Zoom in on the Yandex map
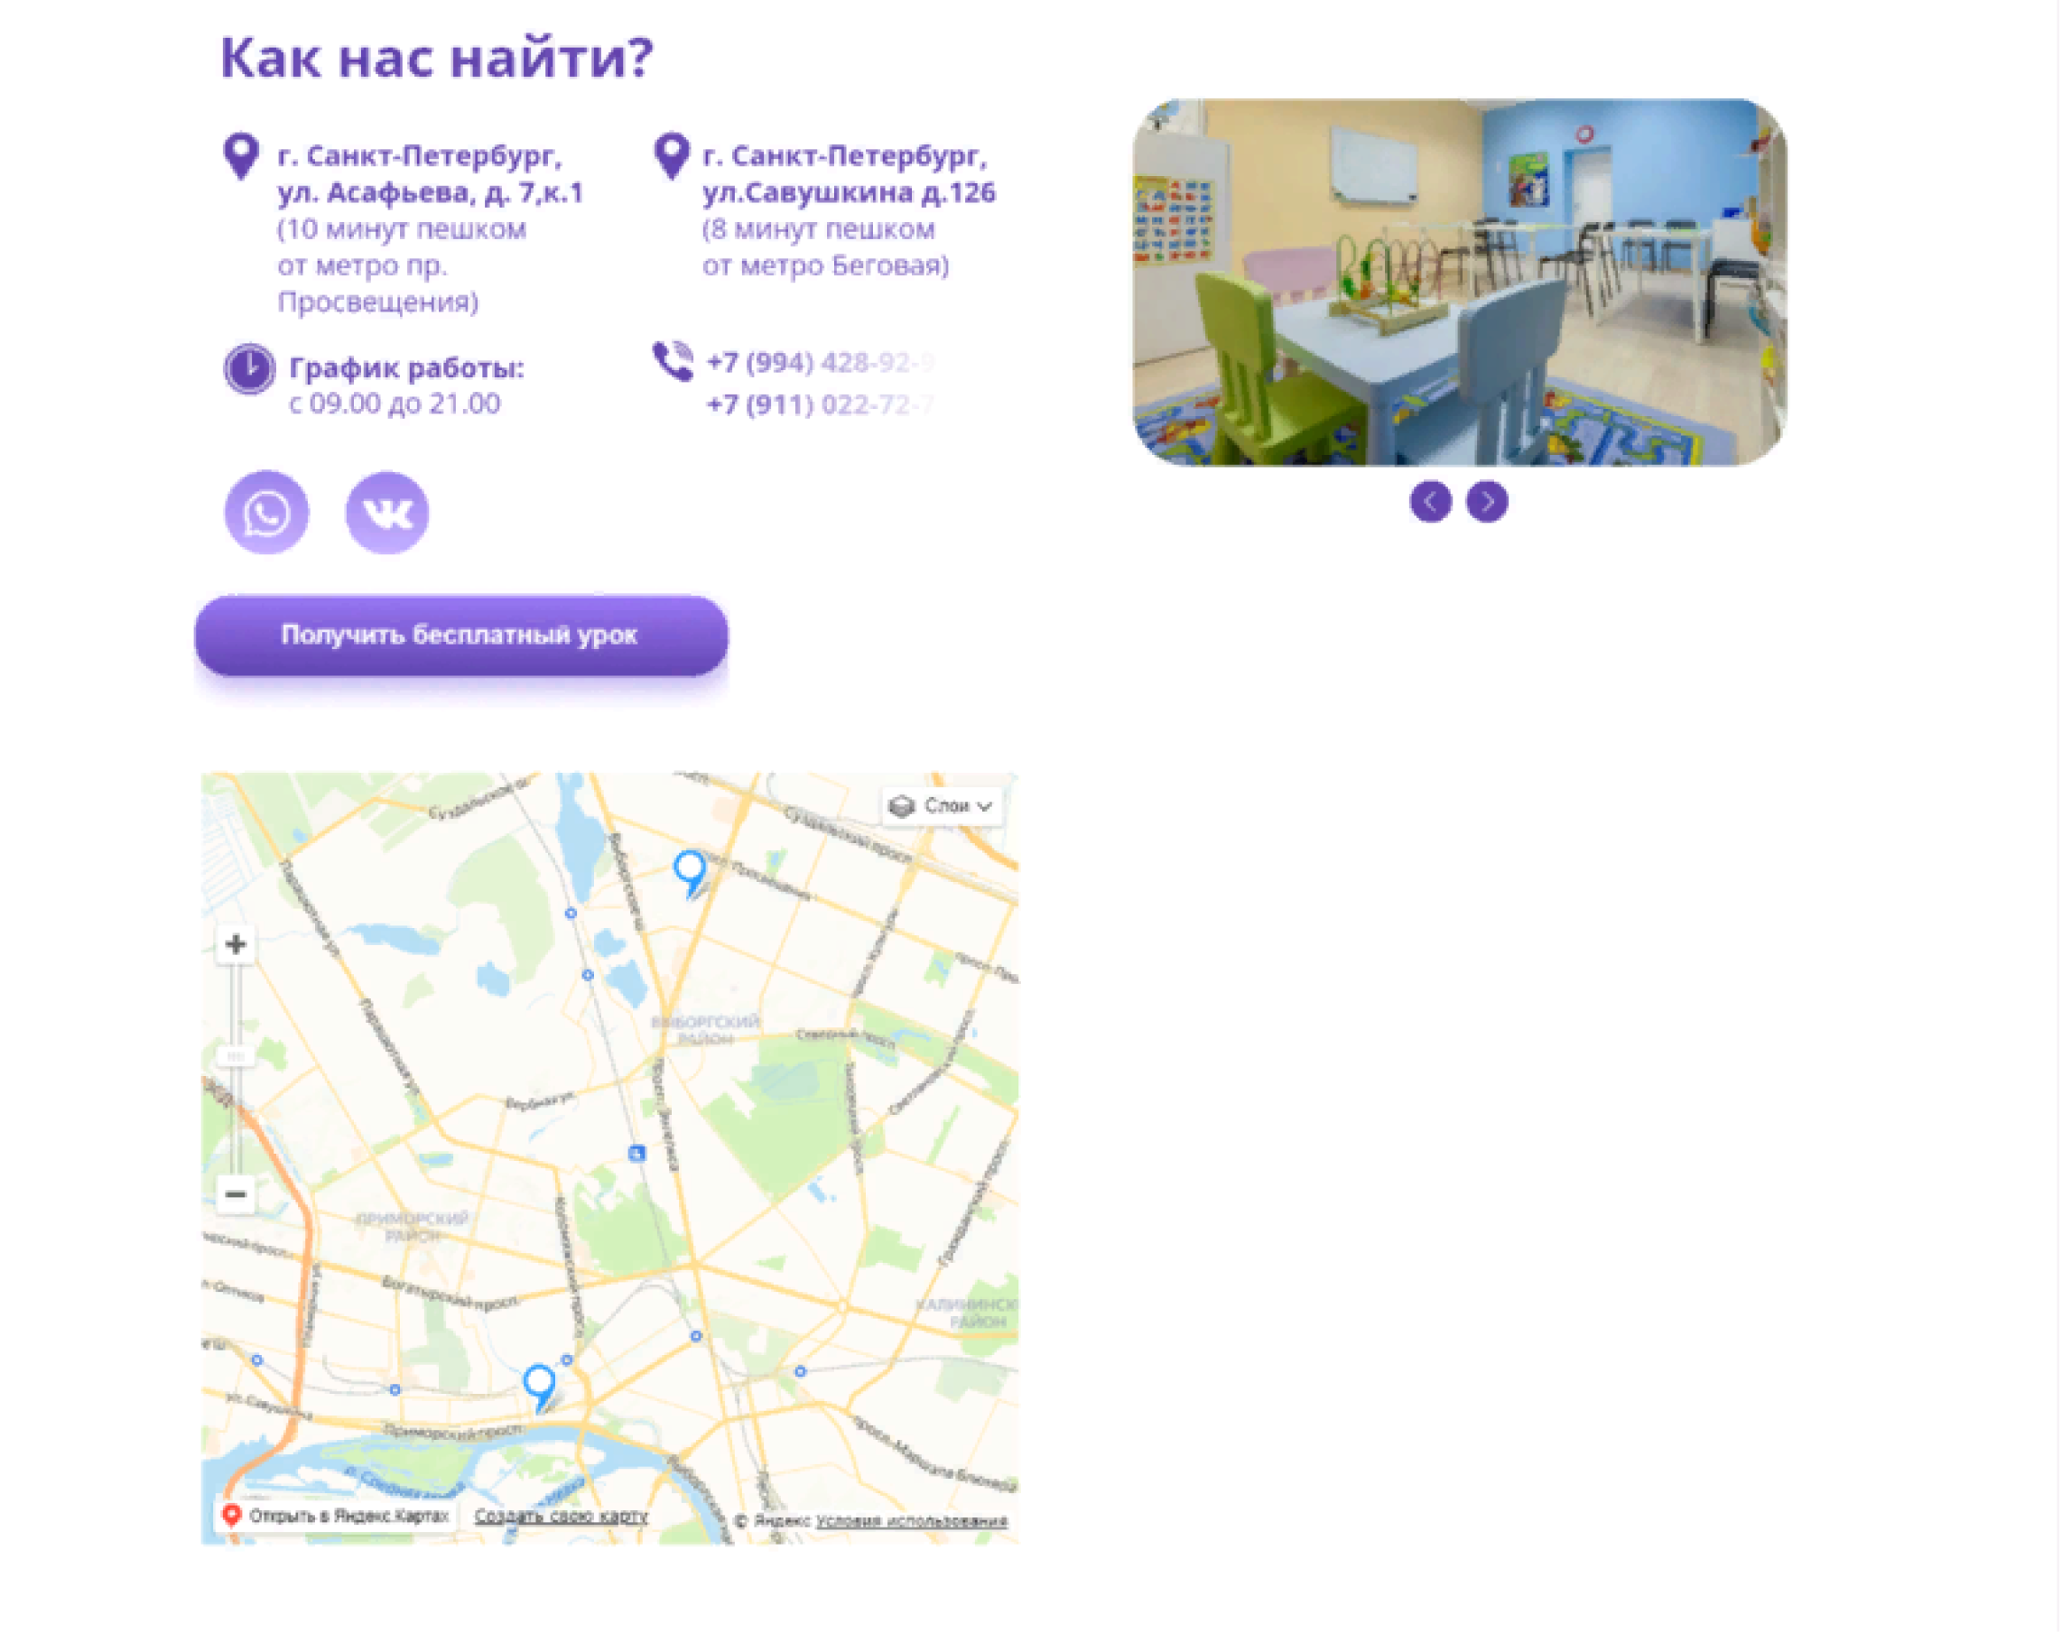The width and height of the screenshot is (2062, 1652). pyautogui.click(x=237, y=946)
